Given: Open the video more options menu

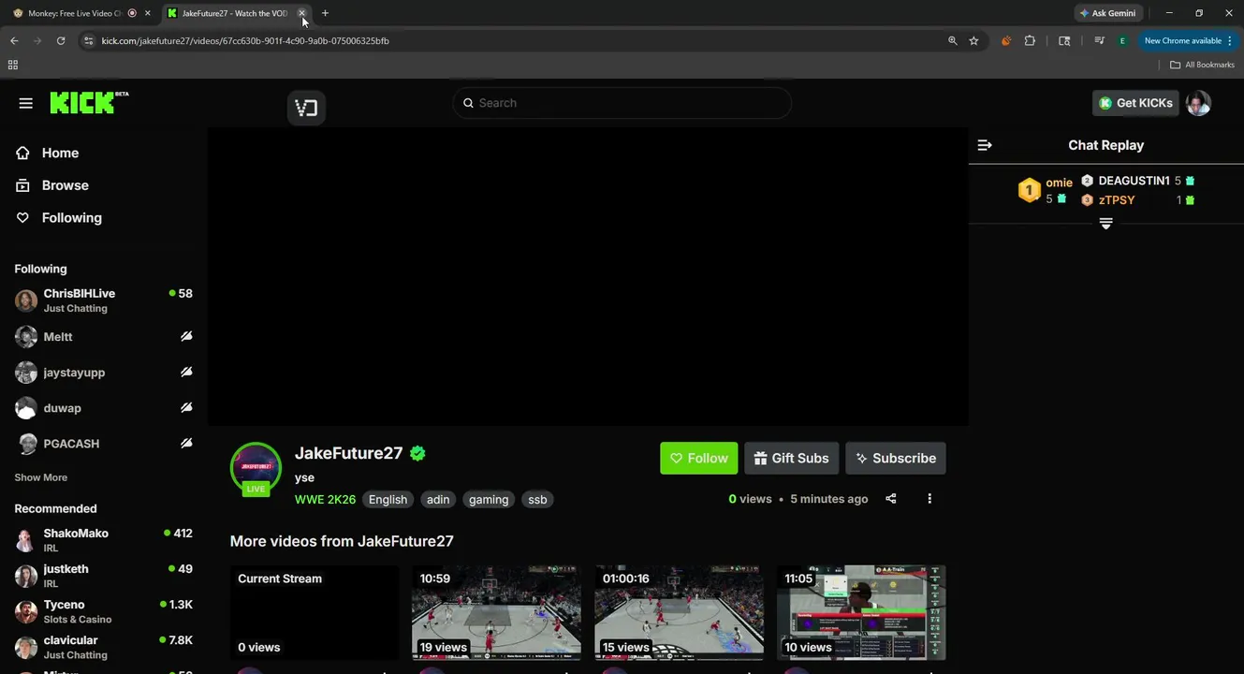Looking at the screenshot, I should [929, 499].
